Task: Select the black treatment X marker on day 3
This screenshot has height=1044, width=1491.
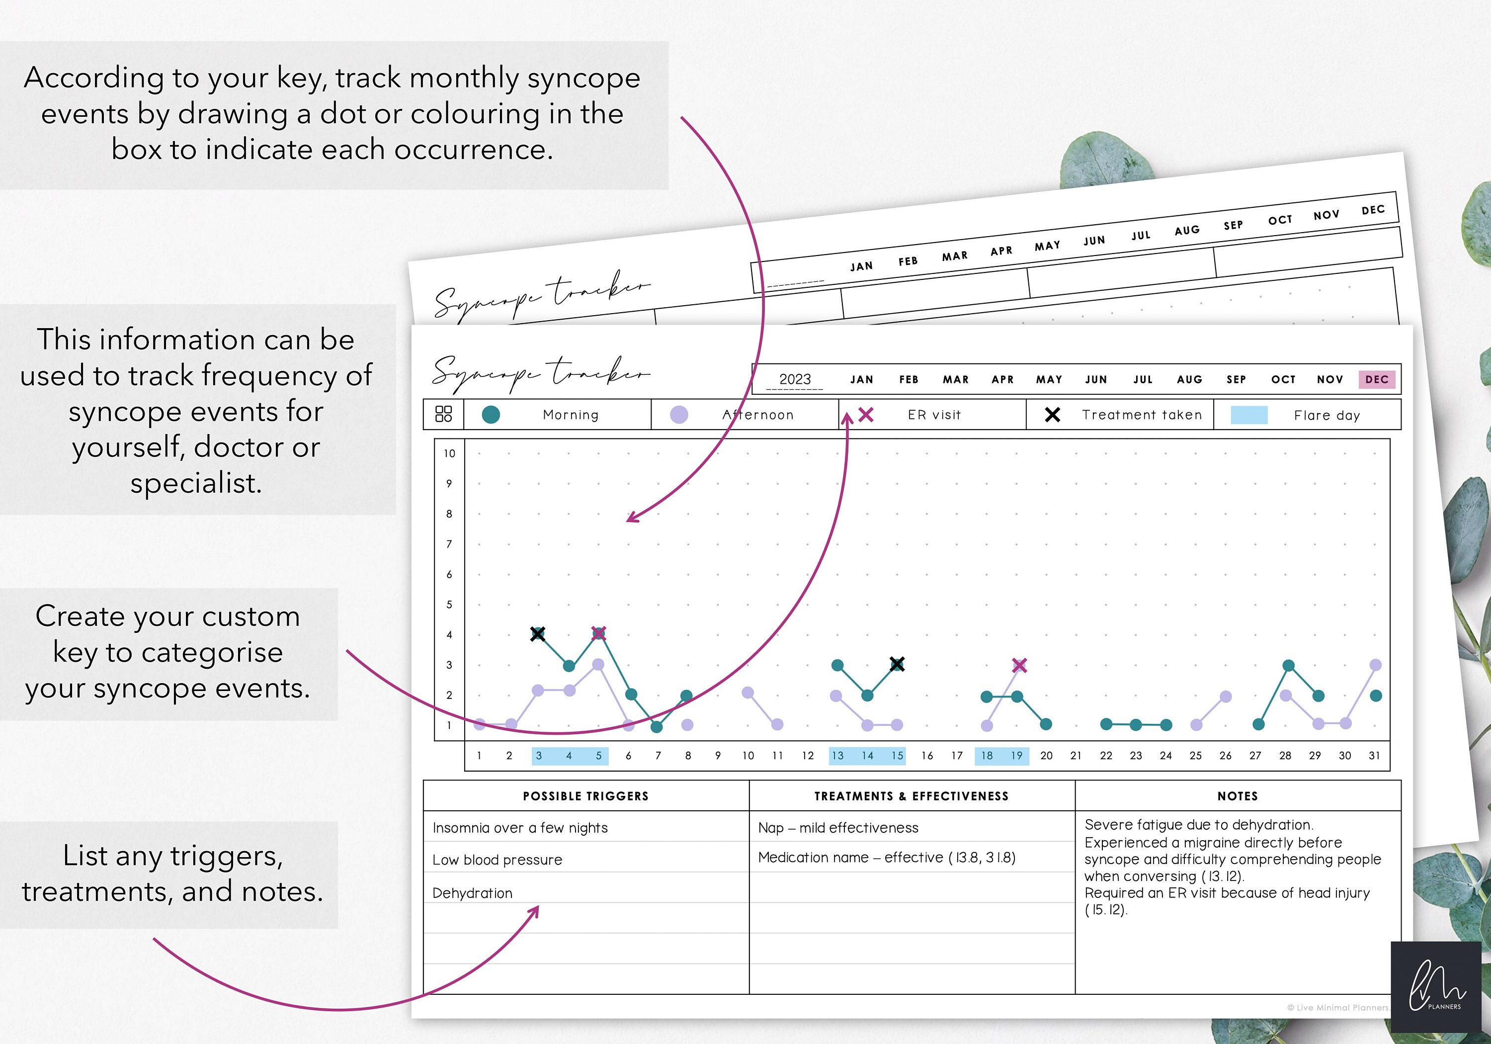Action: [537, 633]
